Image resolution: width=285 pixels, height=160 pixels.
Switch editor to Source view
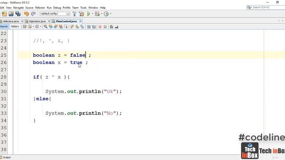4,27
